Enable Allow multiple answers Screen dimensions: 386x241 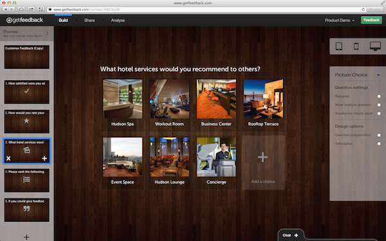pos(379,105)
